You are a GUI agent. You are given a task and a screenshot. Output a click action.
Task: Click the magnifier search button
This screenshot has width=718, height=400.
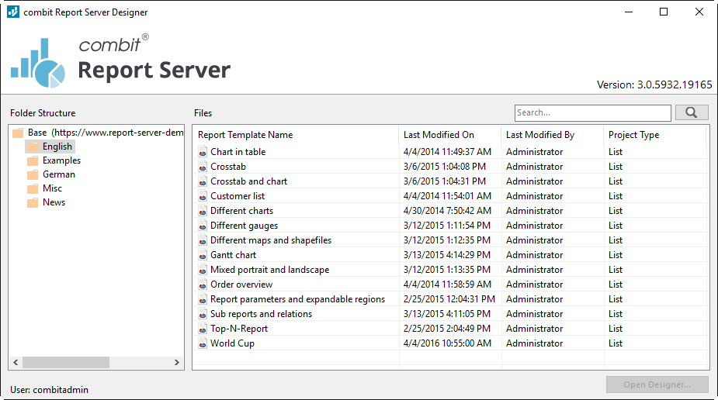[x=692, y=112]
